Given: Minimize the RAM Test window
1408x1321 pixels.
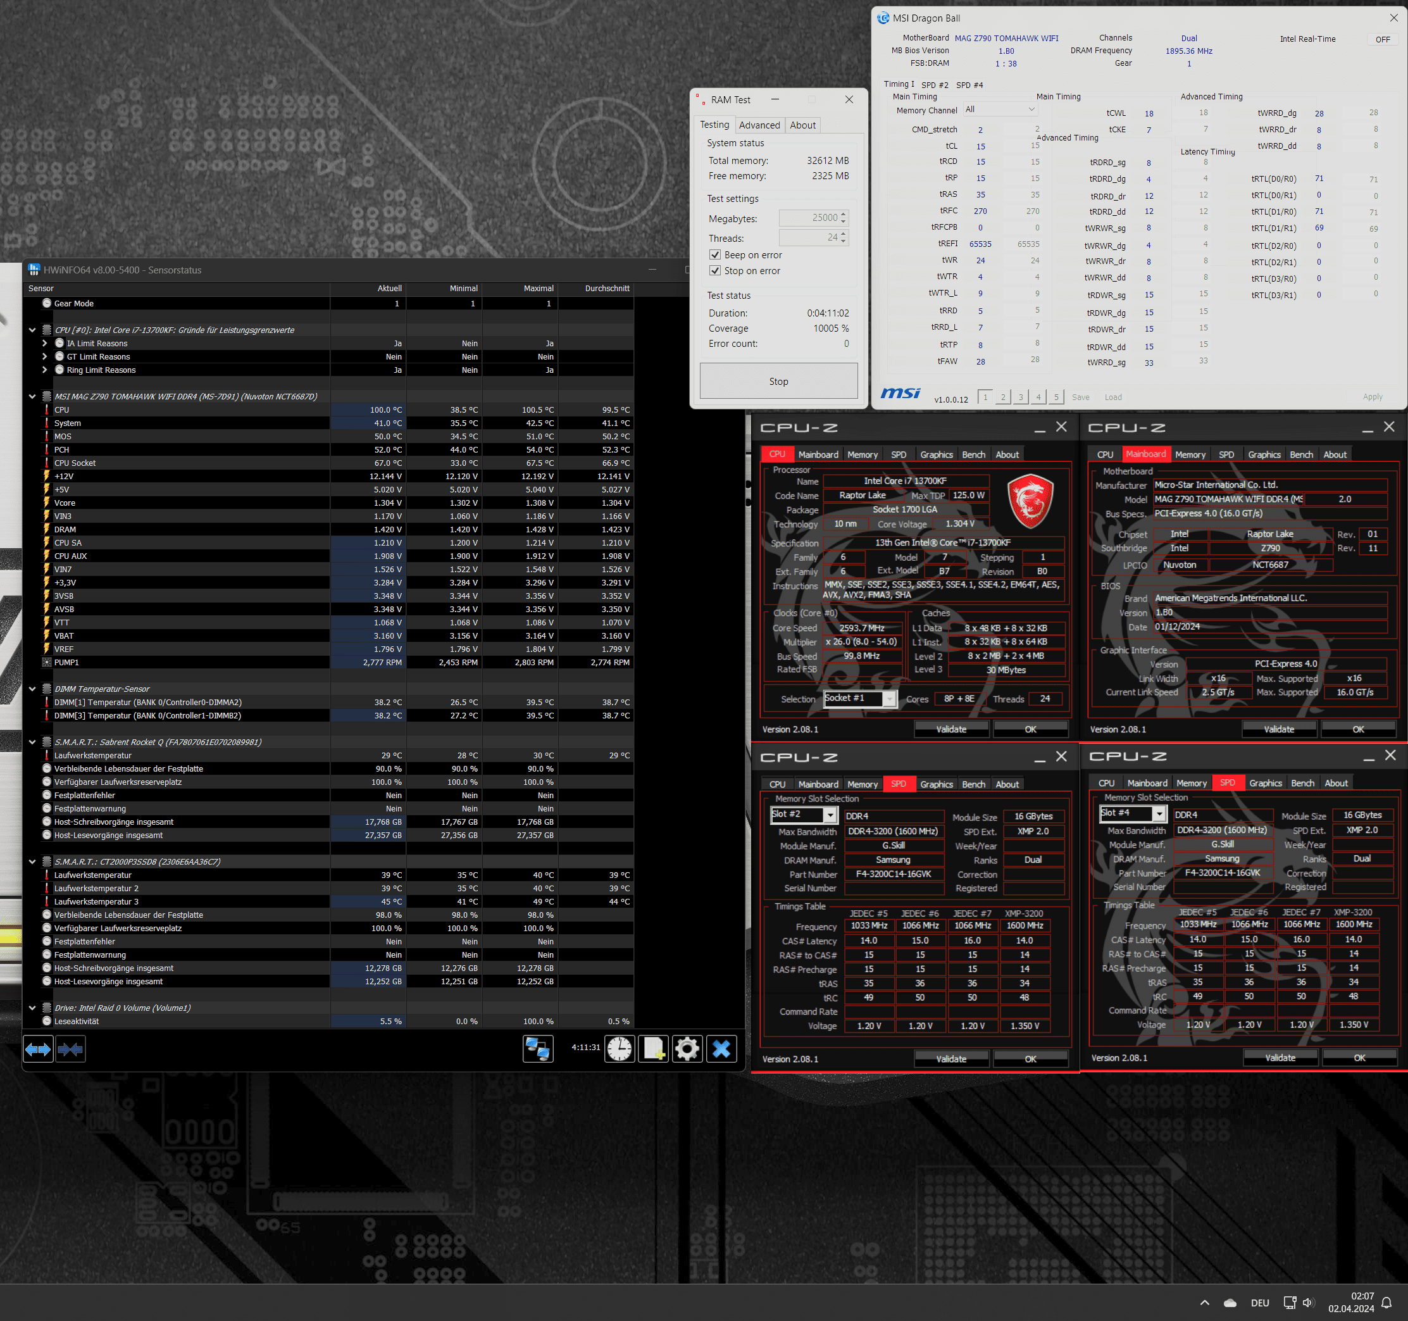Looking at the screenshot, I should click(x=775, y=100).
